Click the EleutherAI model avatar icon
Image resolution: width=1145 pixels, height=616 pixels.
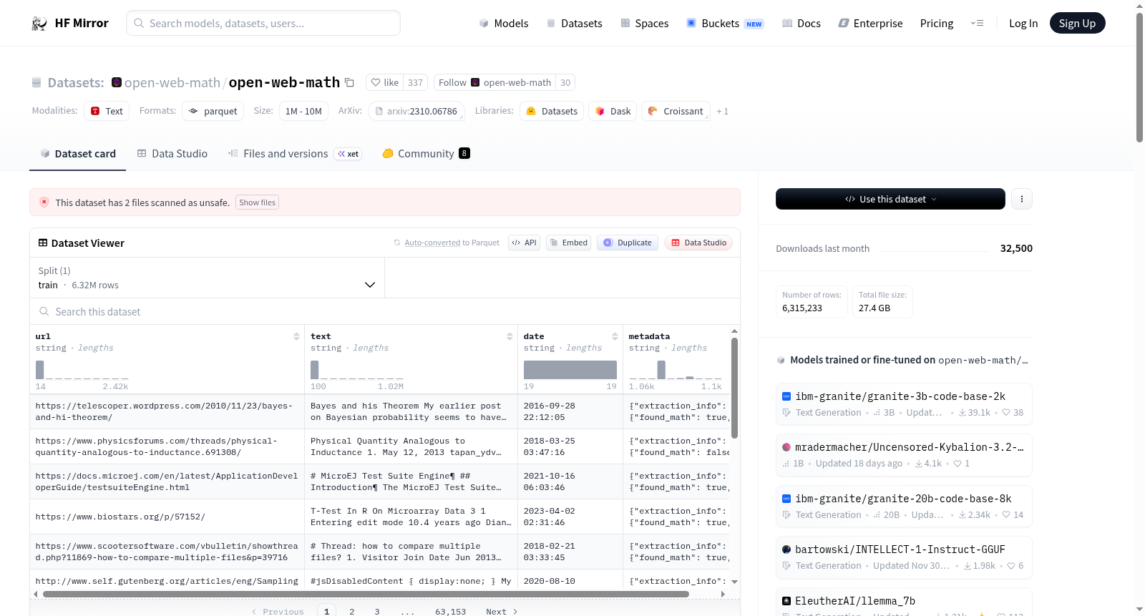click(786, 601)
